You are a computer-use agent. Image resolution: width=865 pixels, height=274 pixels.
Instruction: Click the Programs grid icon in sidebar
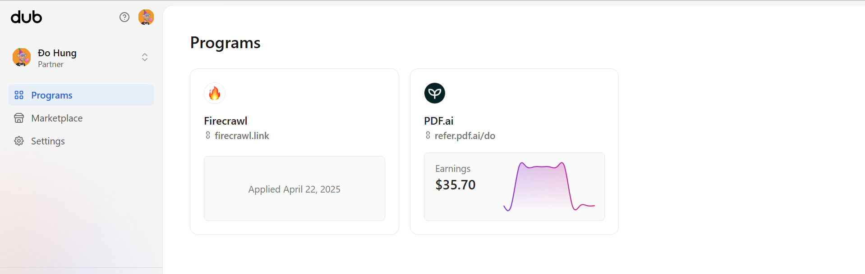(19, 95)
